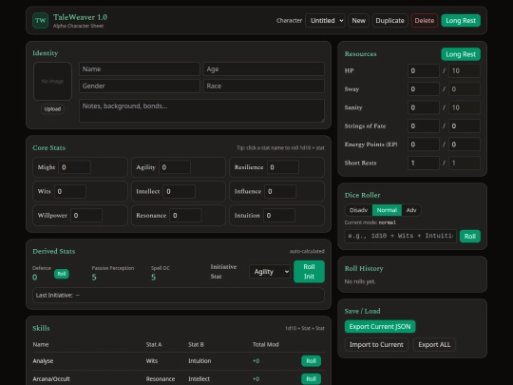Click the Resonance value field
Viewport: 513px width, 385px height.
(x=185, y=216)
